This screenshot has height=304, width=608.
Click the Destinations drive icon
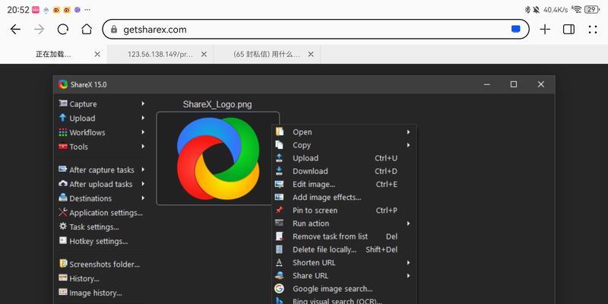coord(63,198)
